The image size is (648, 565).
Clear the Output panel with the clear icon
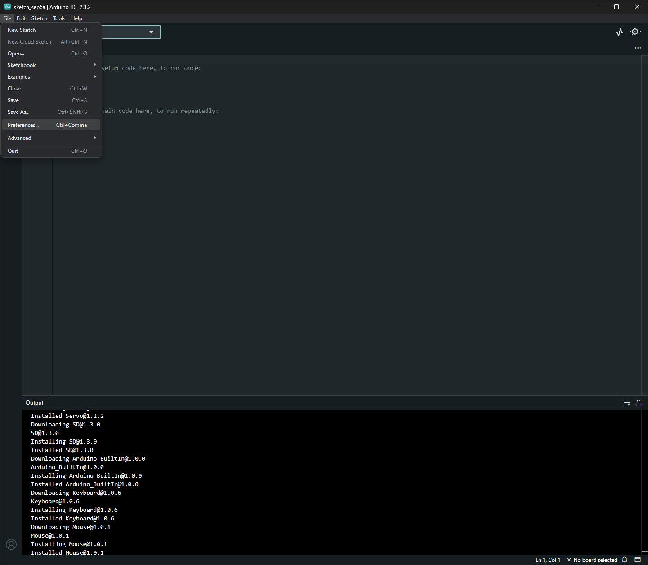pyautogui.click(x=626, y=403)
